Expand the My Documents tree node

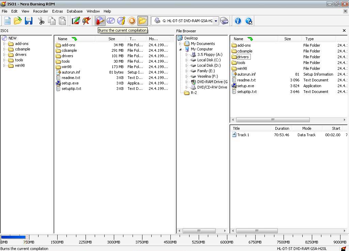click(180, 44)
